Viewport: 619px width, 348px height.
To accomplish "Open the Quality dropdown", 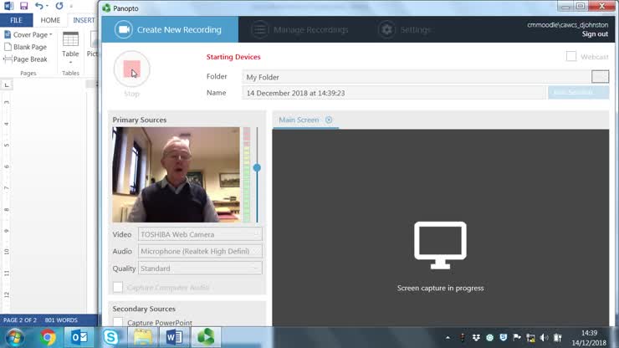I will tap(200, 269).
